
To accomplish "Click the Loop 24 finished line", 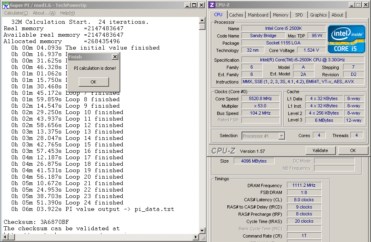I will 67,203.
